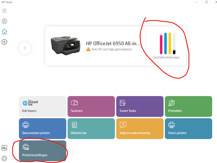The height and width of the screenshot is (163, 217).
Task: Click the scan document icon
Action: [74, 103]
